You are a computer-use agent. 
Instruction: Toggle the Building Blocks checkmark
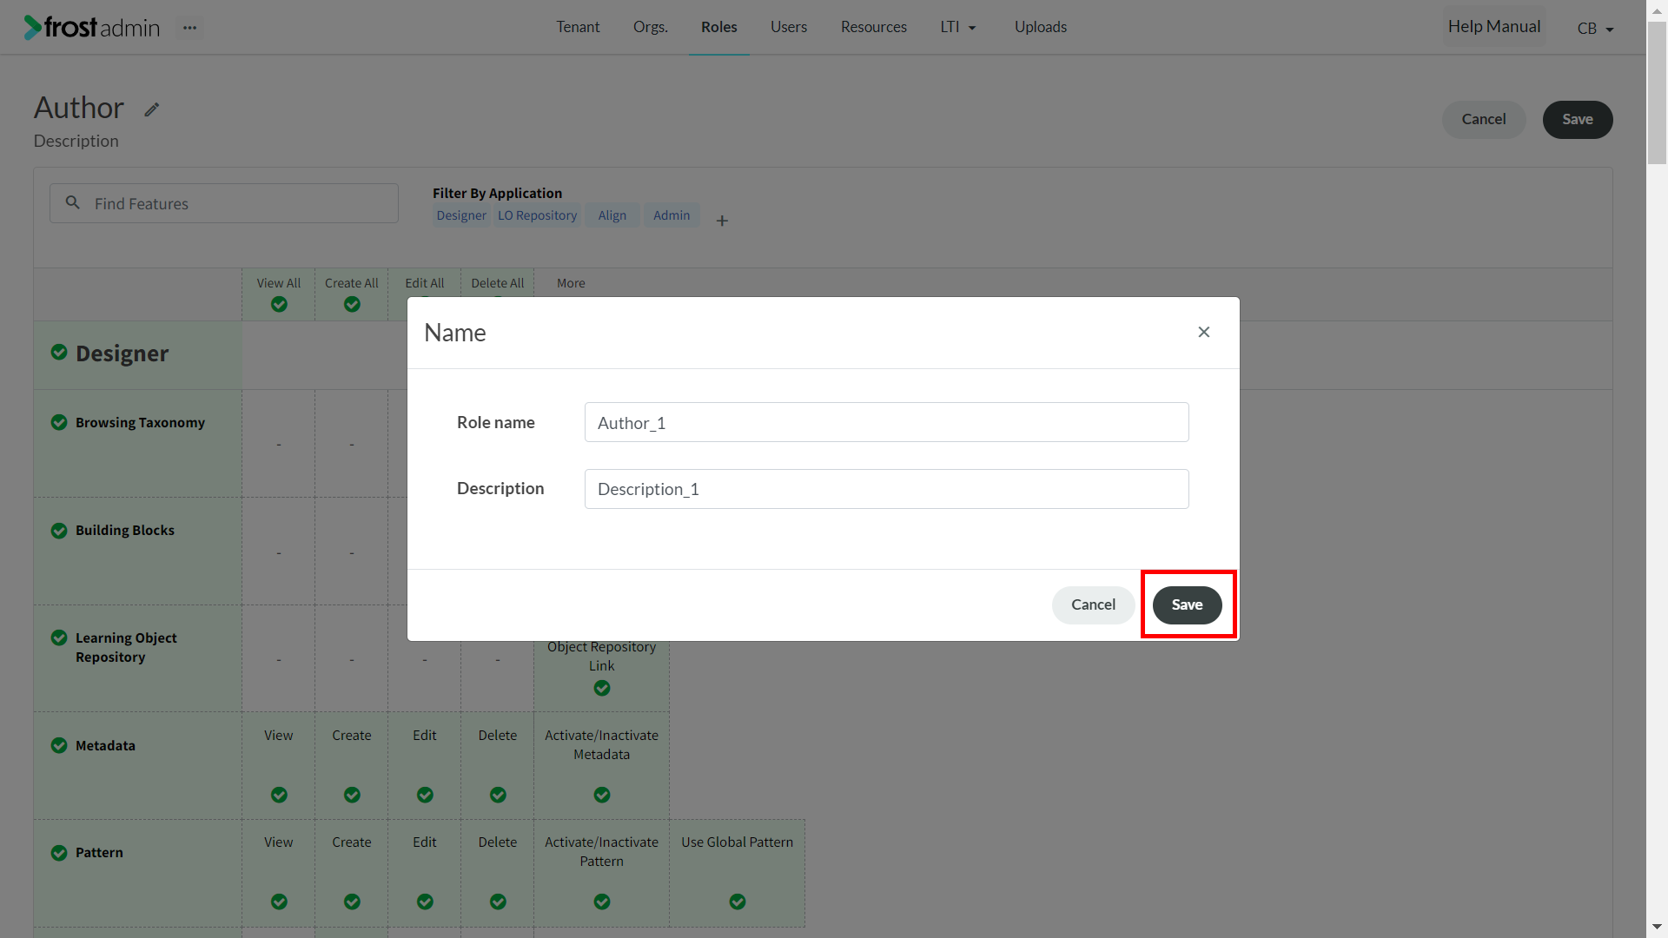tap(59, 531)
